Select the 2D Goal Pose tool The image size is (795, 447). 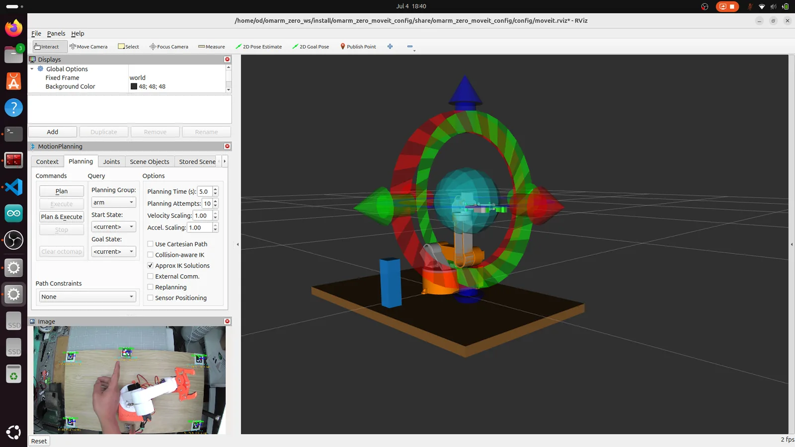311,47
